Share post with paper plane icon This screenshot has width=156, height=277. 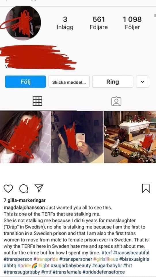39,188
